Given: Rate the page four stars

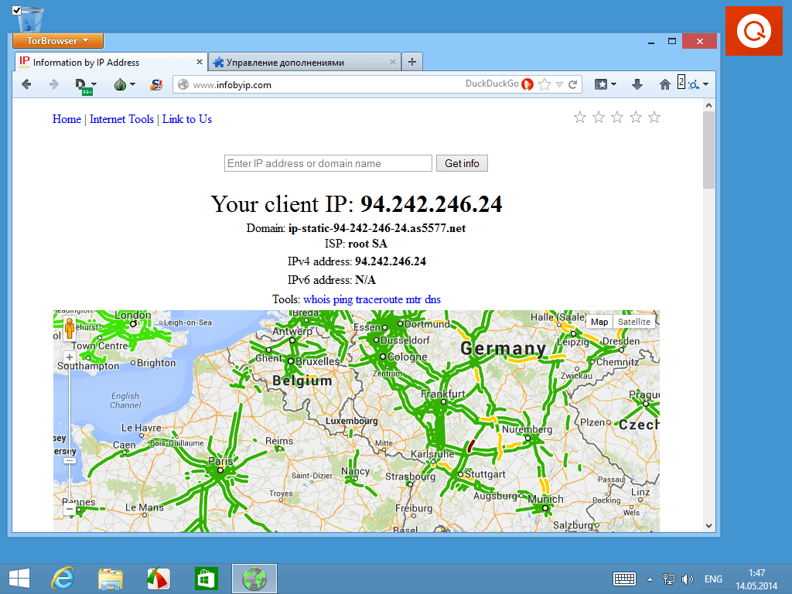Looking at the screenshot, I should (x=636, y=118).
